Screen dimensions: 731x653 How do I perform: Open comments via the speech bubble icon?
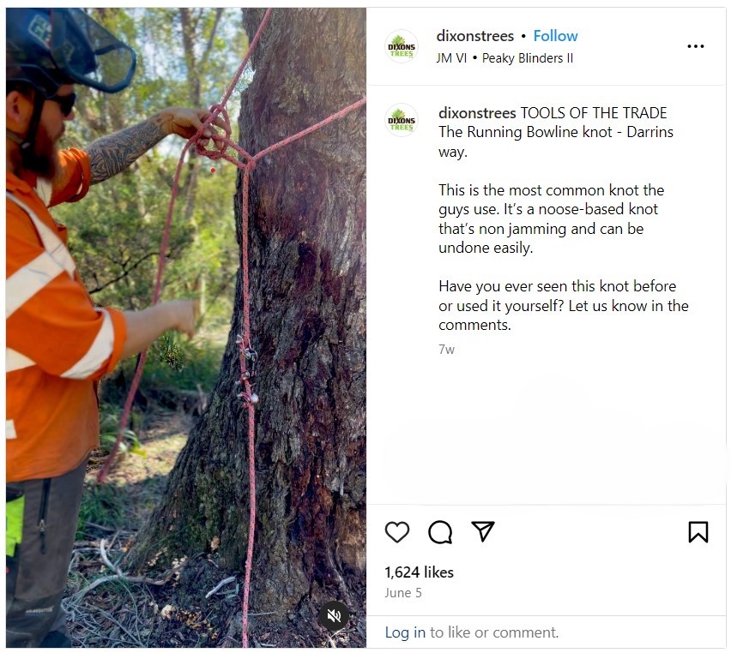pyautogui.click(x=439, y=532)
